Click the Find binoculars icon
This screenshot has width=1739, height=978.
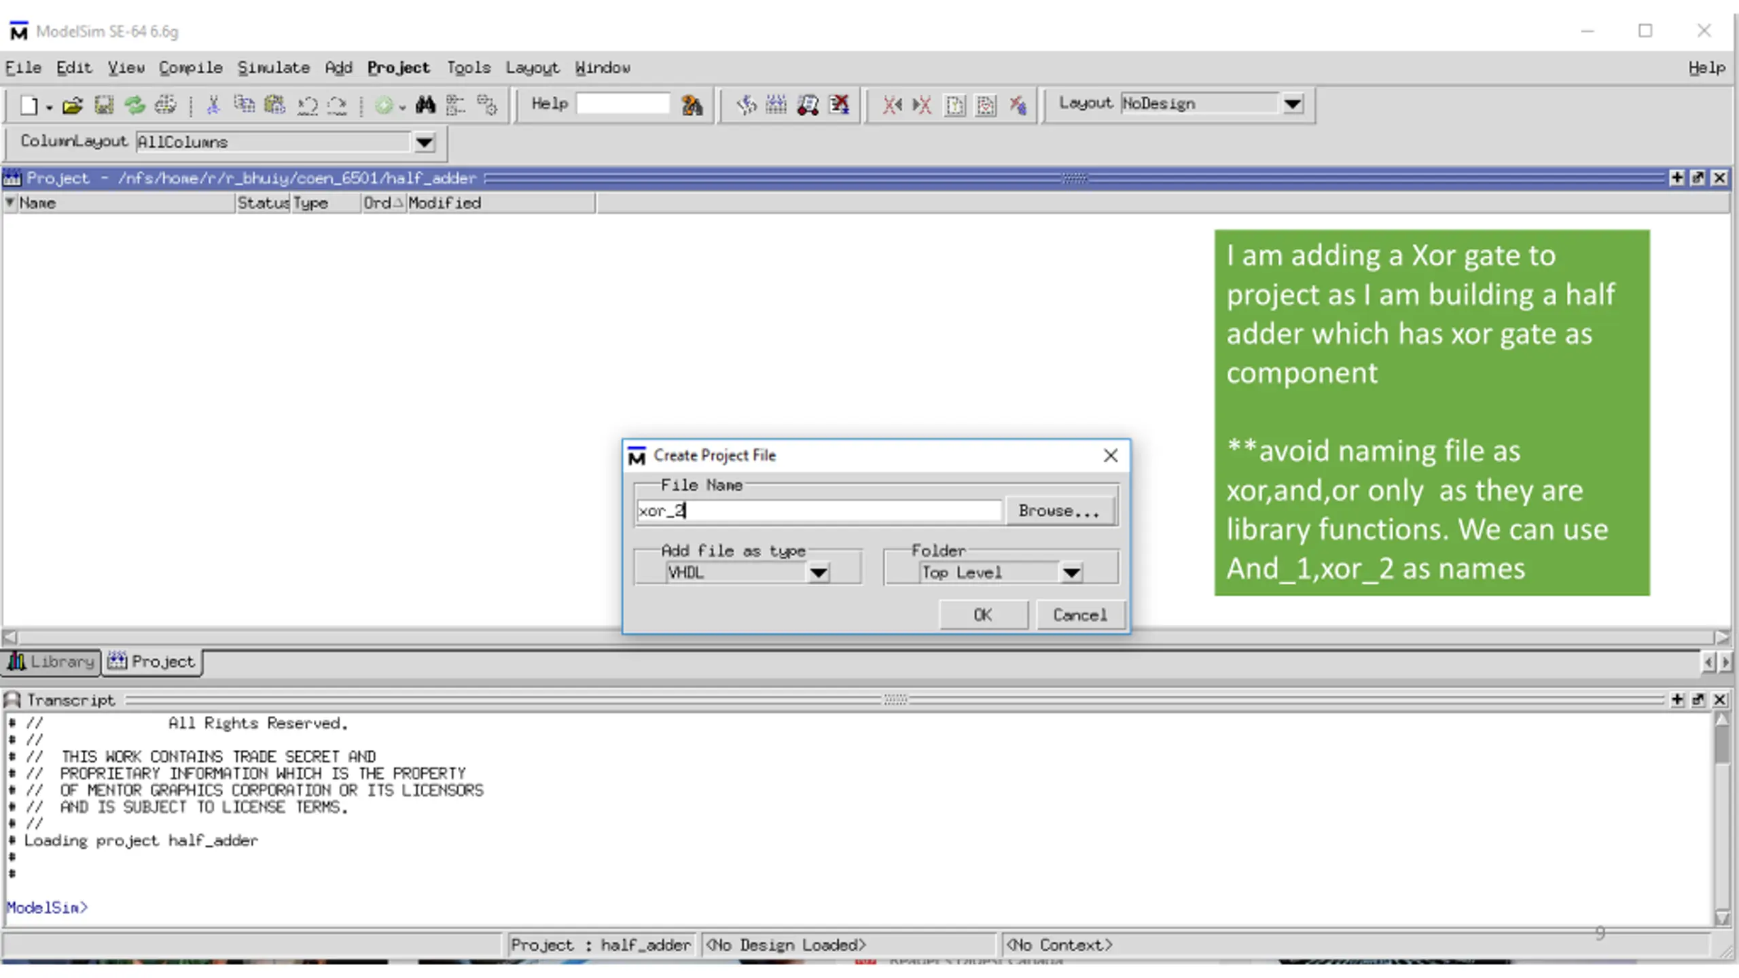click(x=426, y=105)
